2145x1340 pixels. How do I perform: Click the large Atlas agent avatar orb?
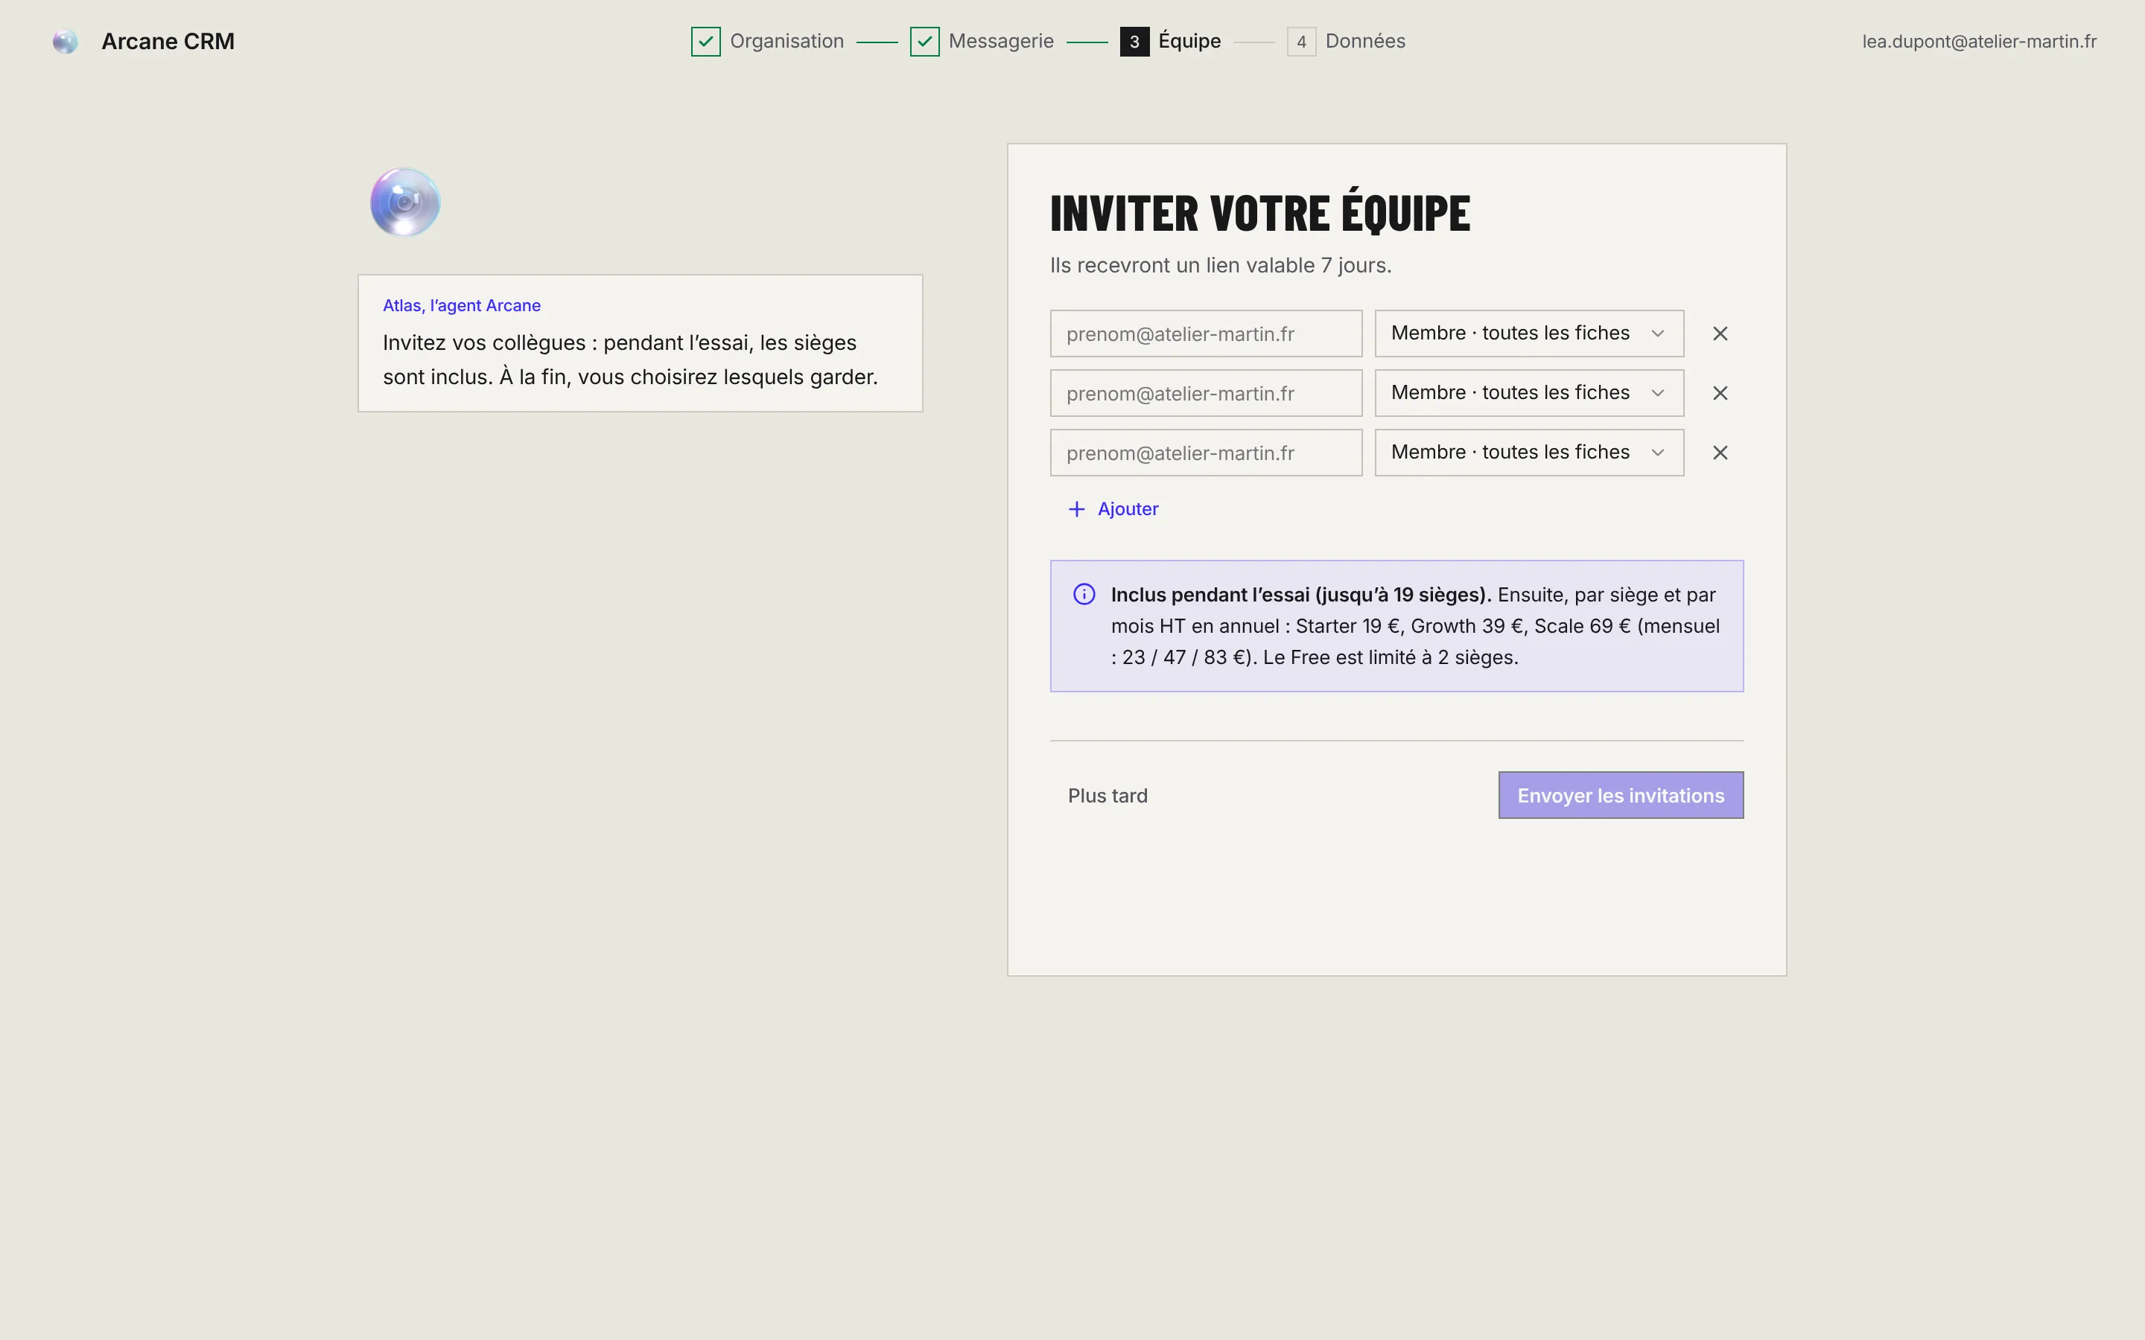point(405,202)
